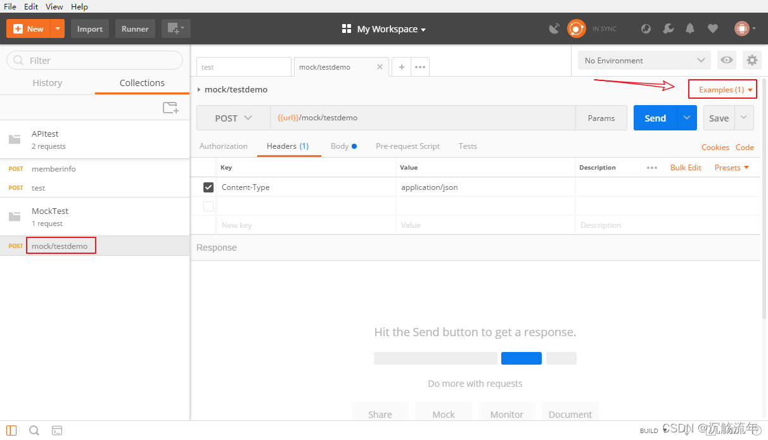Open manage environments gear icon
This screenshot has width=768, height=440.
tap(752, 60)
